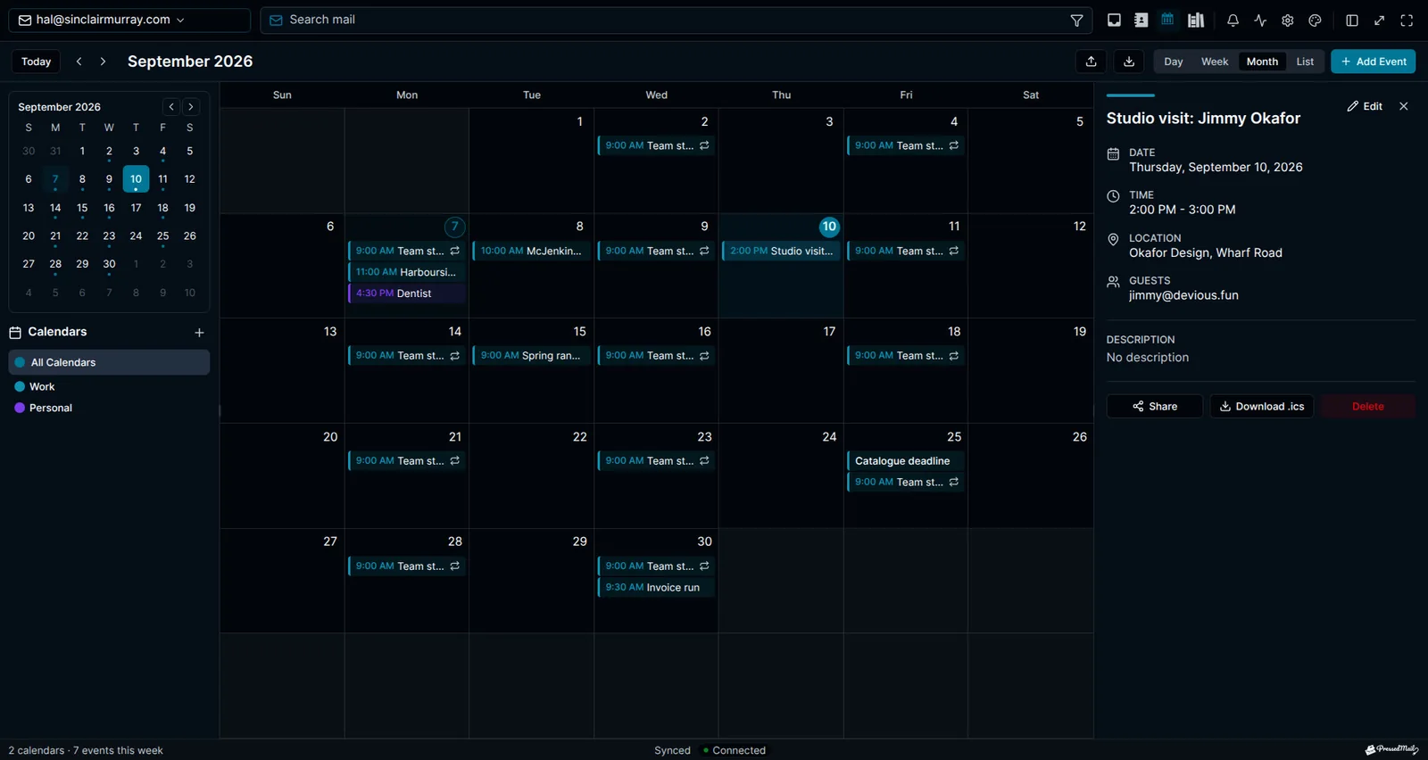The height and width of the screenshot is (760, 1428).
Task: Delete the Studio visit event
Action: (1368, 407)
